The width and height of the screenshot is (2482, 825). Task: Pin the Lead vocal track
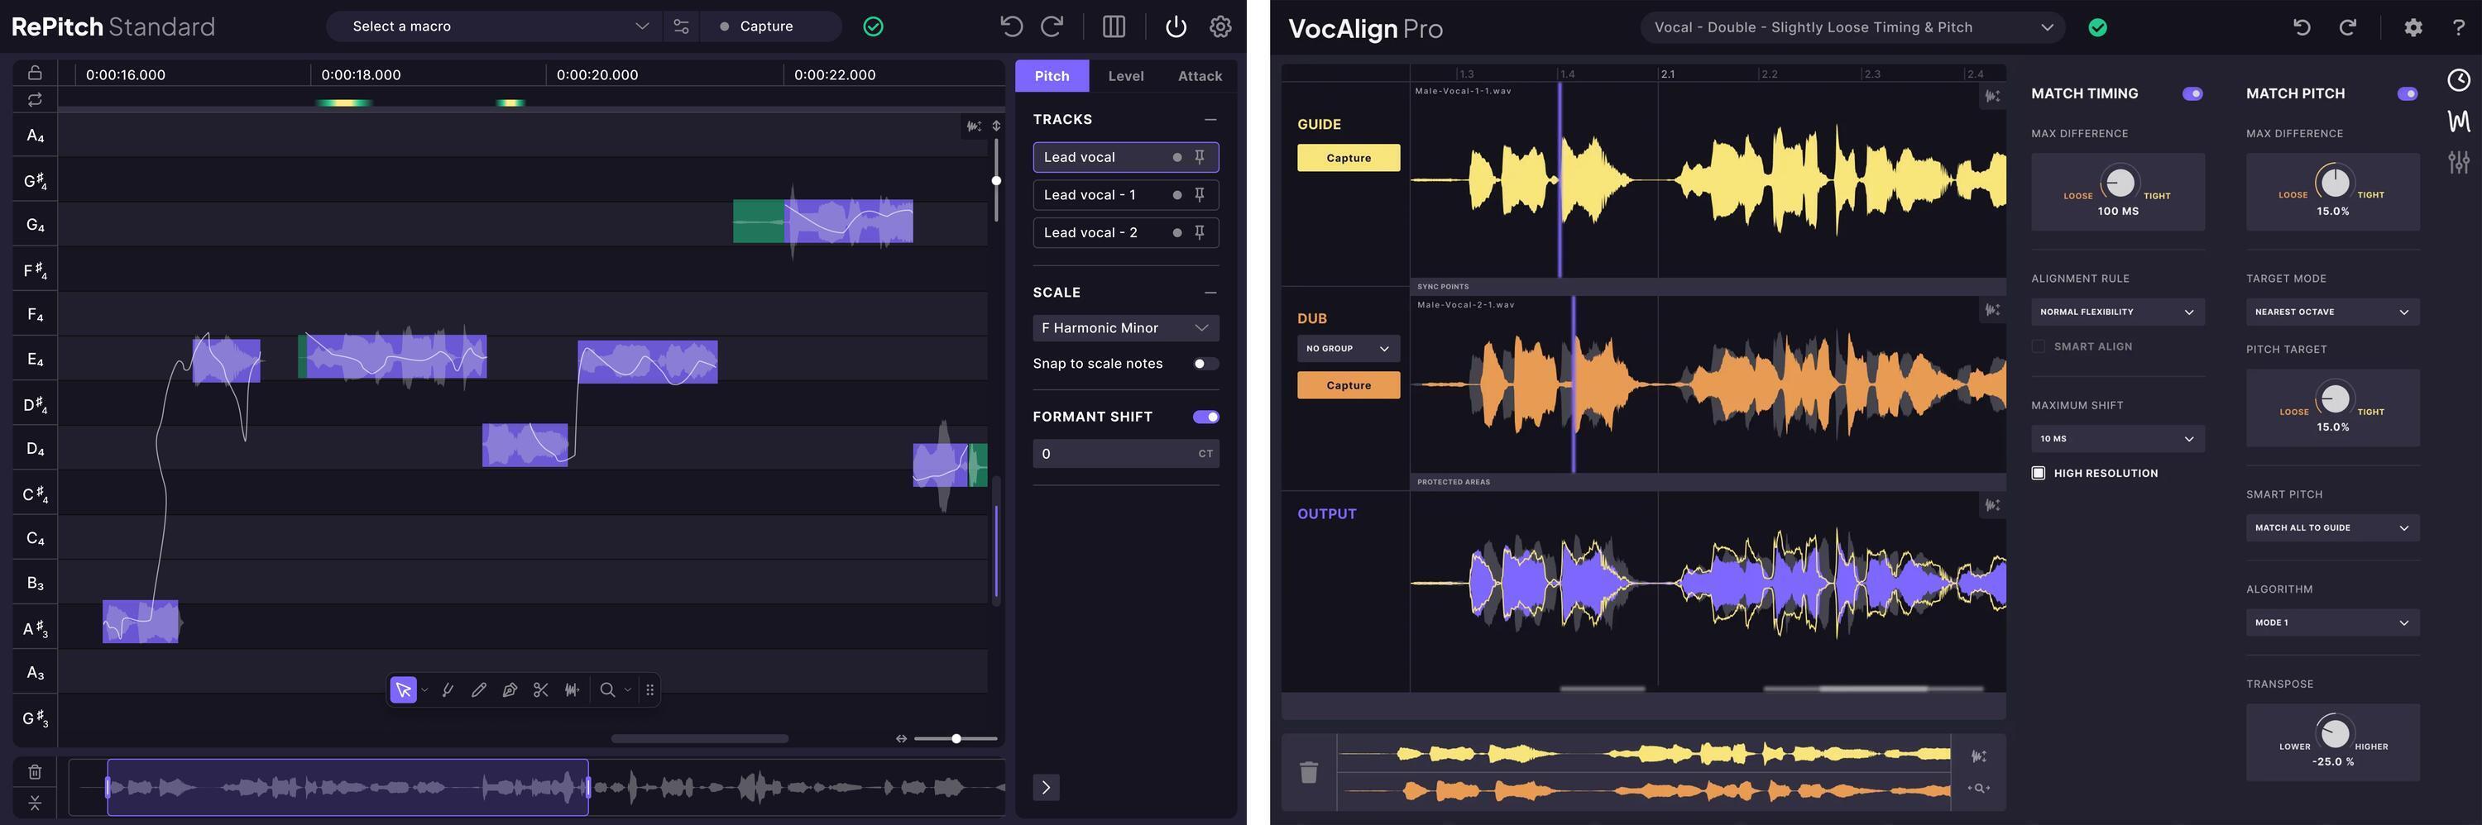pyautogui.click(x=1200, y=157)
